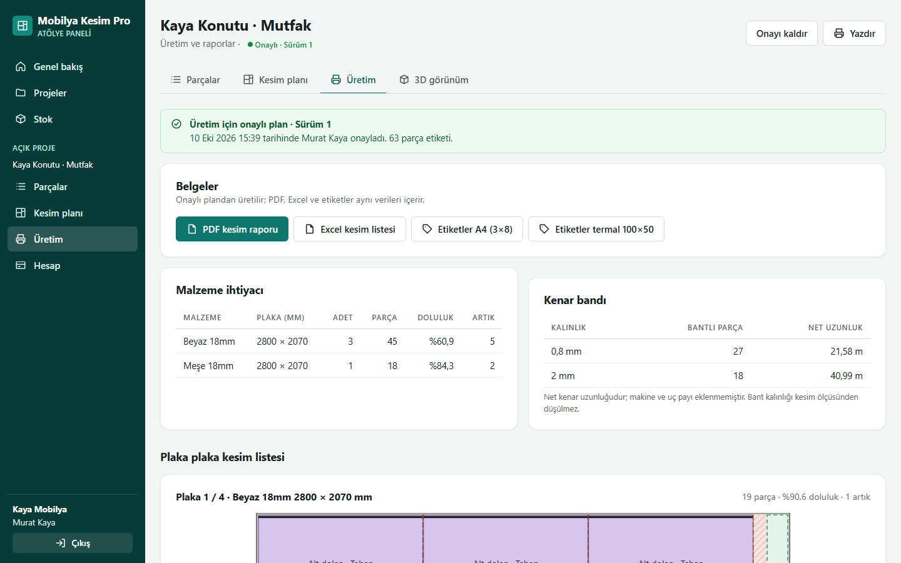
Task: Select the Üretim tab
Action: tap(353, 80)
